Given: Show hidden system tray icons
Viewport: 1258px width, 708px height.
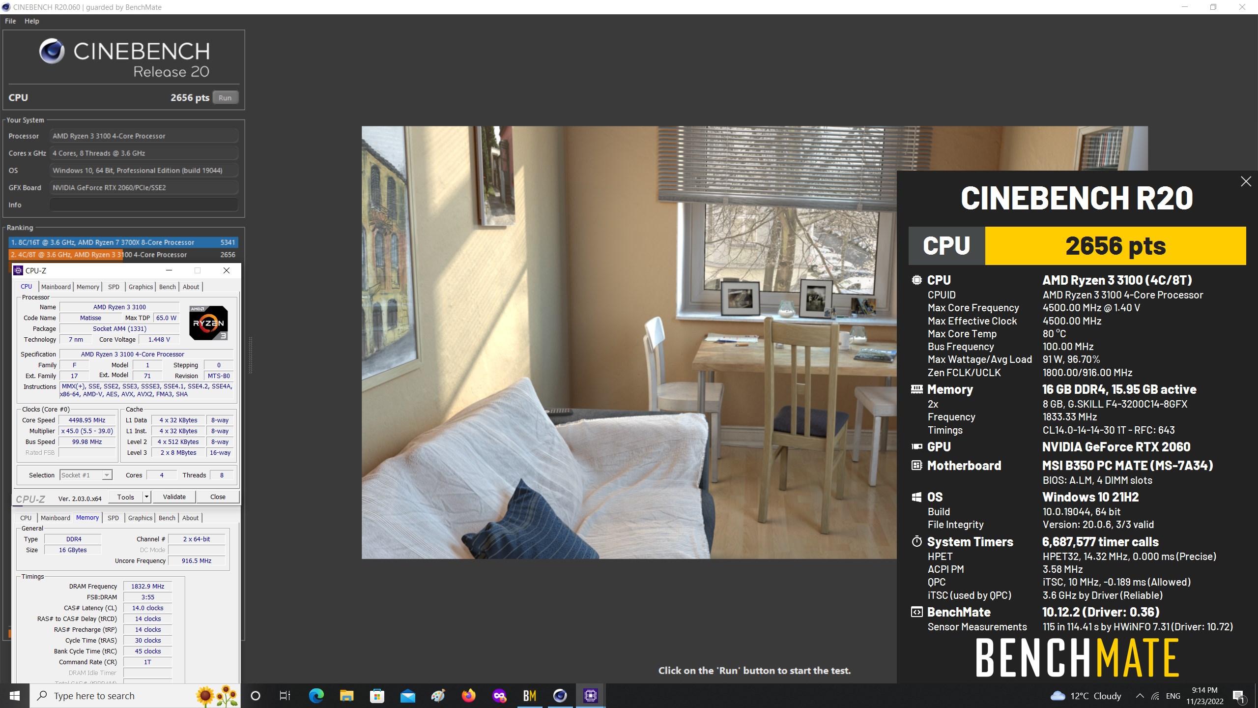Looking at the screenshot, I should (1139, 696).
